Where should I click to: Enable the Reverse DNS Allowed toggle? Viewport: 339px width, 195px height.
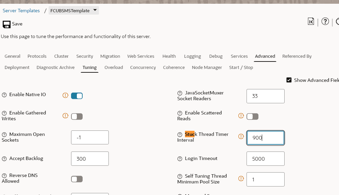(x=77, y=179)
